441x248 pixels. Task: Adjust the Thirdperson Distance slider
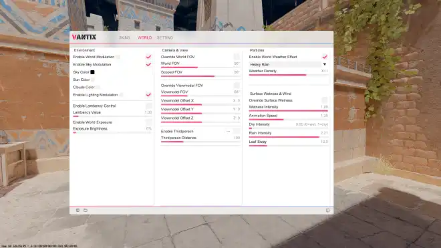click(200, 142)
